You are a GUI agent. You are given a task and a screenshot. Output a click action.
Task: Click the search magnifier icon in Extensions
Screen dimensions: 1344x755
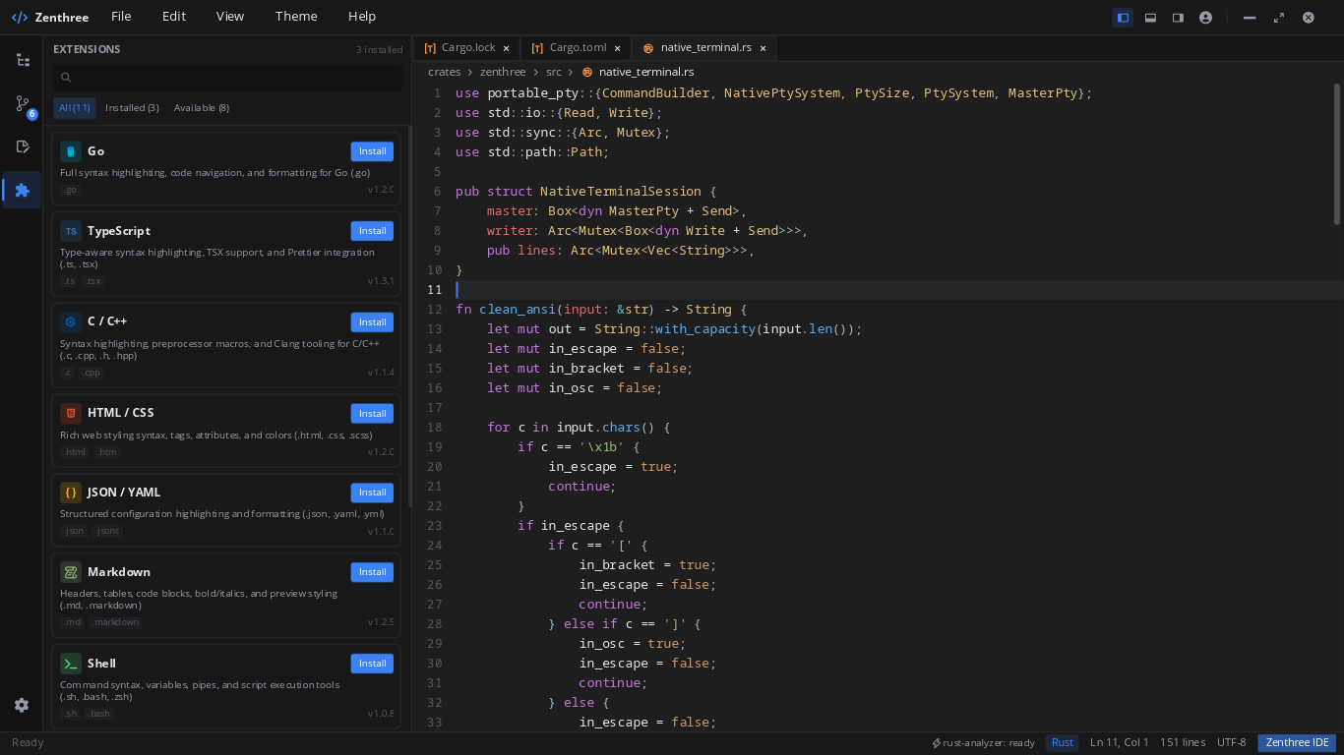pos(66,78)
